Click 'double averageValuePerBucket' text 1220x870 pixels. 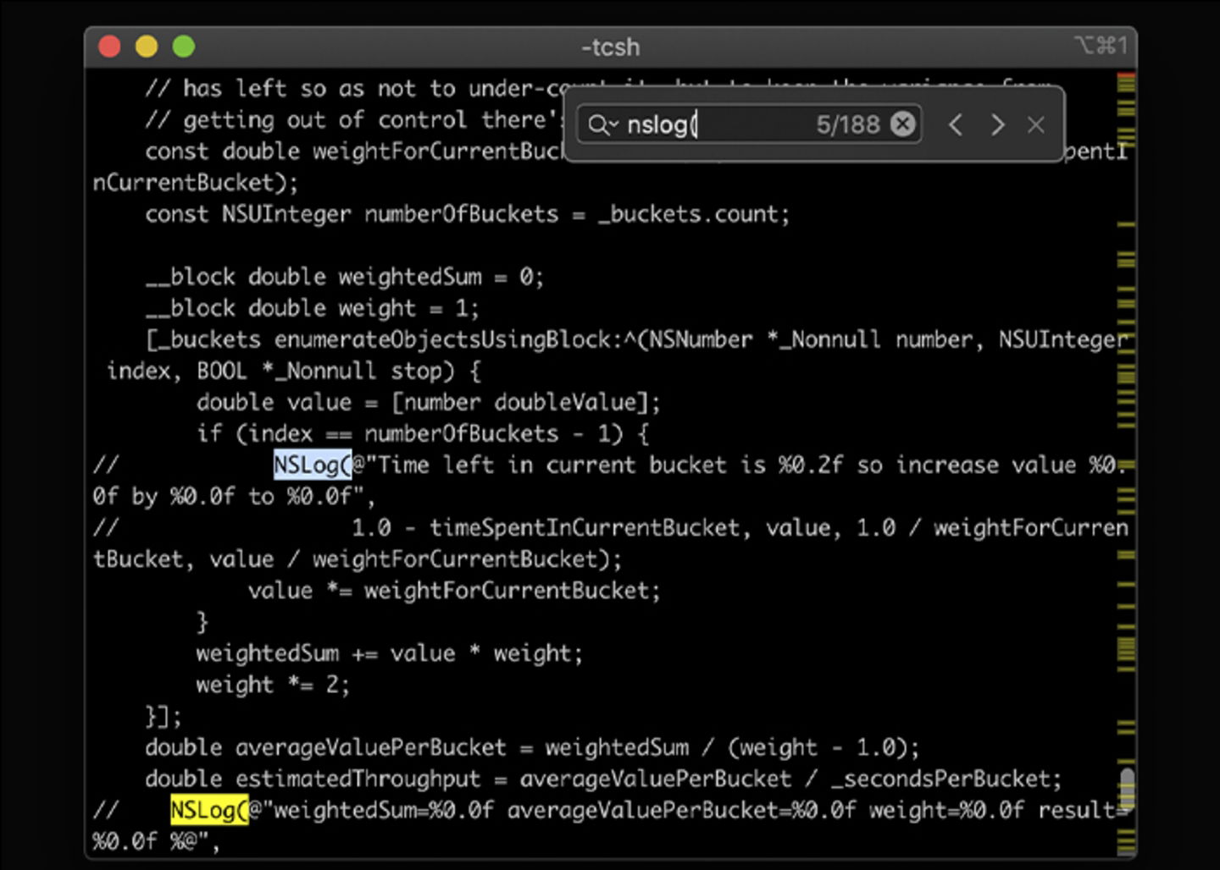325,747
